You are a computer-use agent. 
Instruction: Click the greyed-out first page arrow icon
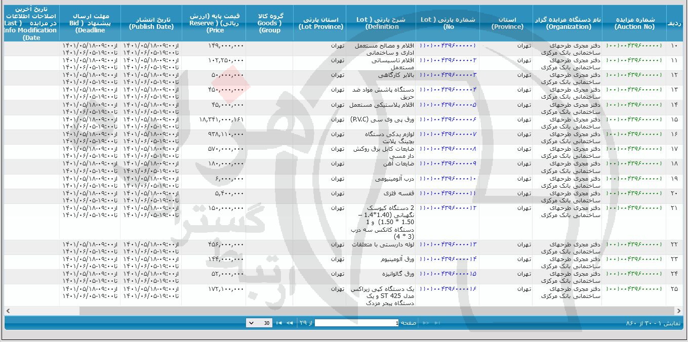click(436, 323)
